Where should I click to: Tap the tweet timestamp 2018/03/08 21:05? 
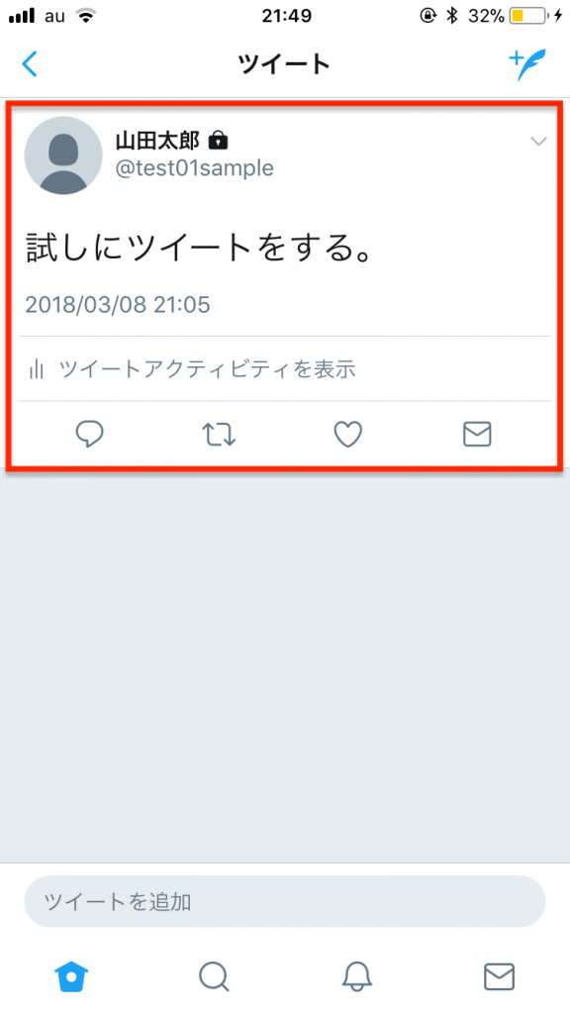[x=118, y=305]
